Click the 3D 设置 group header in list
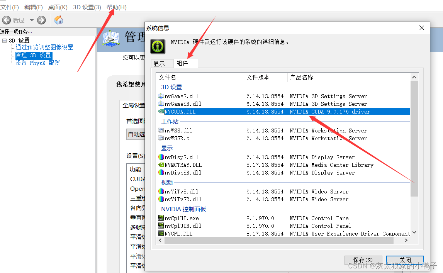443x273 pixels. coord(171,87)
